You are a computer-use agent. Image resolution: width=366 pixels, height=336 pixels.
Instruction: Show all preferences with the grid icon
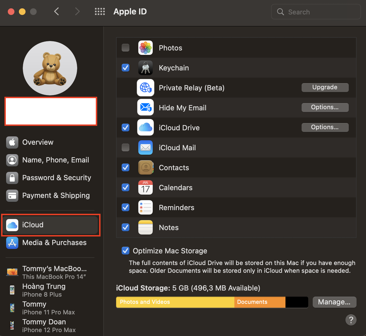pyautogui.click(x=100, y=12)
